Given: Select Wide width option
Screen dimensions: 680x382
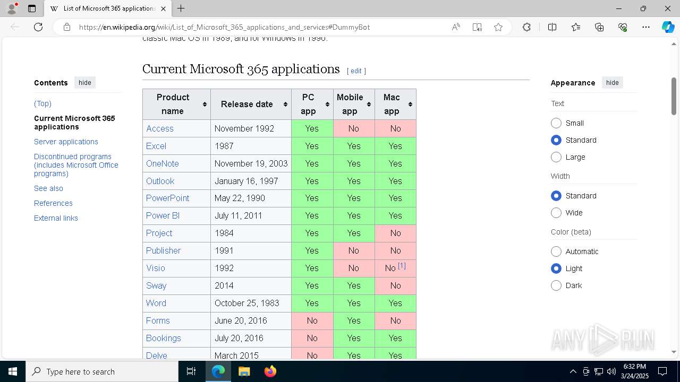Looking at the screenshot, I should 556,213.
